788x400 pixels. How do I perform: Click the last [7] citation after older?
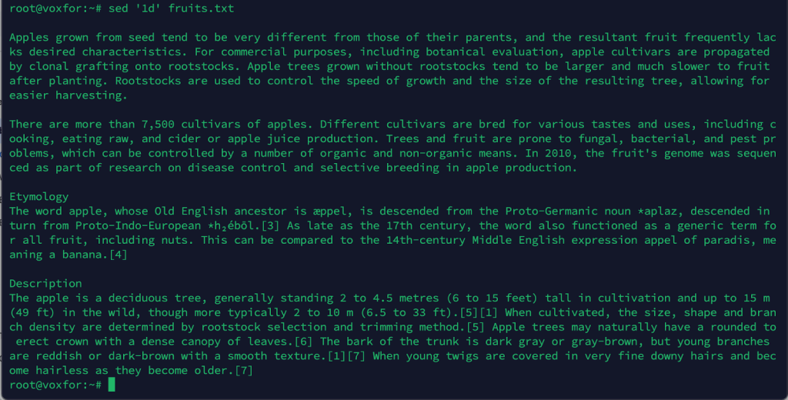pos(244,371)
